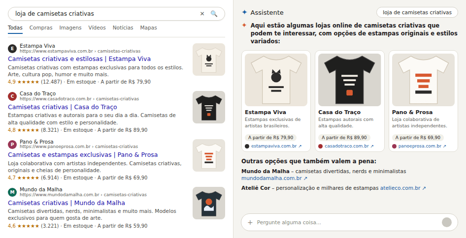
Task: Click the 4,8 rating stars of Casa do Traço
Action: [28, 130]
